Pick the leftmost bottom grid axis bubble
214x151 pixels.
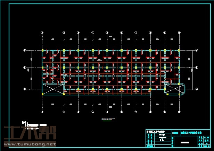[x=42, y=112]
